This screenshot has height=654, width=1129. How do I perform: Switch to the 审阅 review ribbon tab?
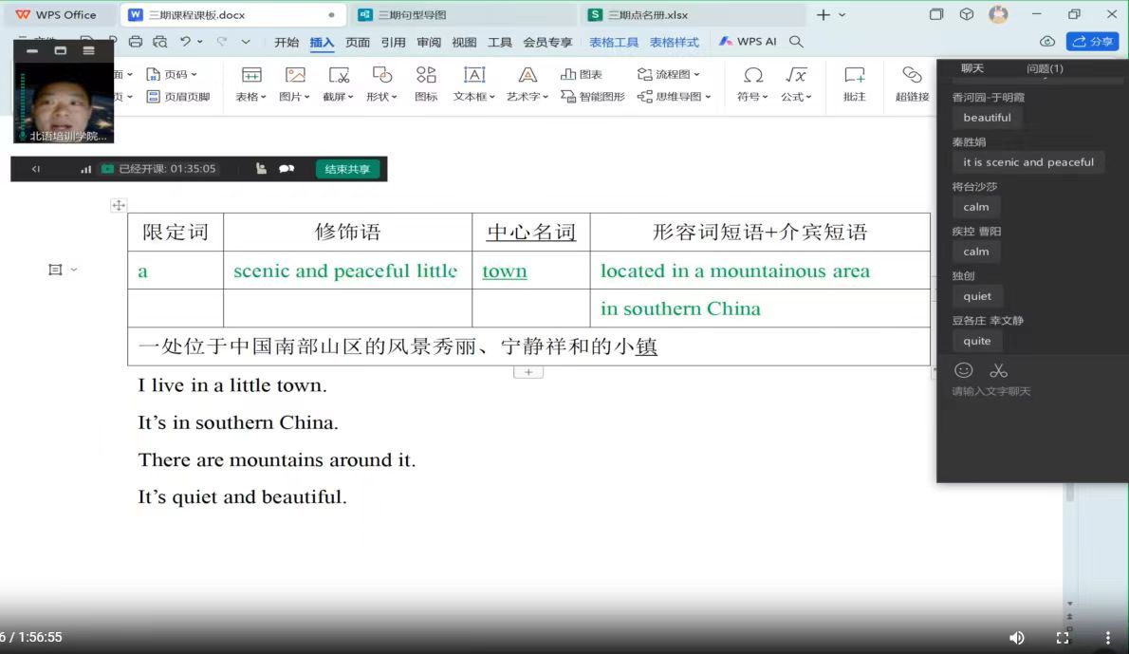point(429,42)
